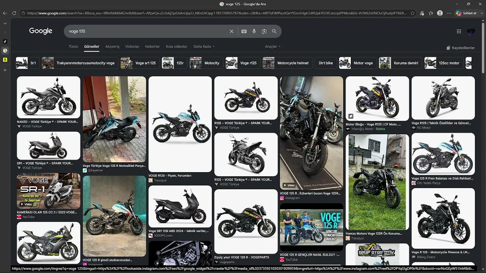Image resolution: width=486 pixels, height=273 pixels.
Task: Open Copilot with the Sohbet et button
Action: pos(466,13)
